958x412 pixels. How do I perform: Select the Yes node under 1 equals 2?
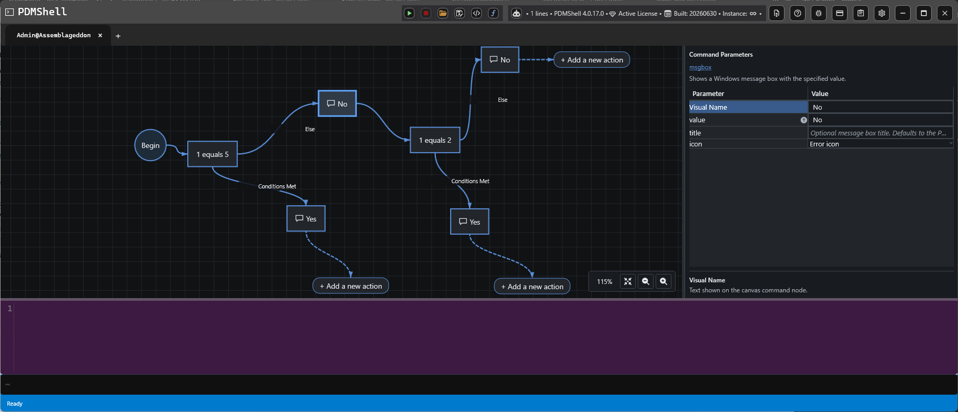click(x=470, y=221)
